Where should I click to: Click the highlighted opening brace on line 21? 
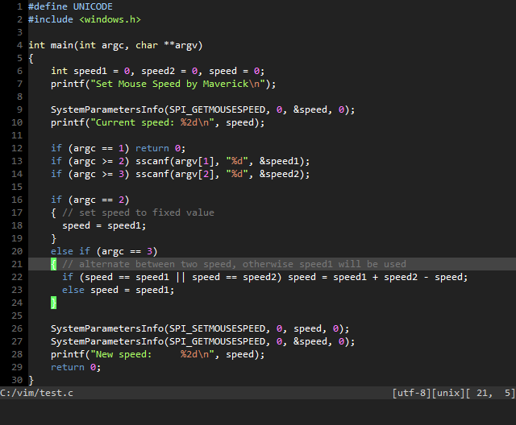[54, 264]
